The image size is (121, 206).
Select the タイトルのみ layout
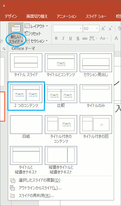coord(96,96)
